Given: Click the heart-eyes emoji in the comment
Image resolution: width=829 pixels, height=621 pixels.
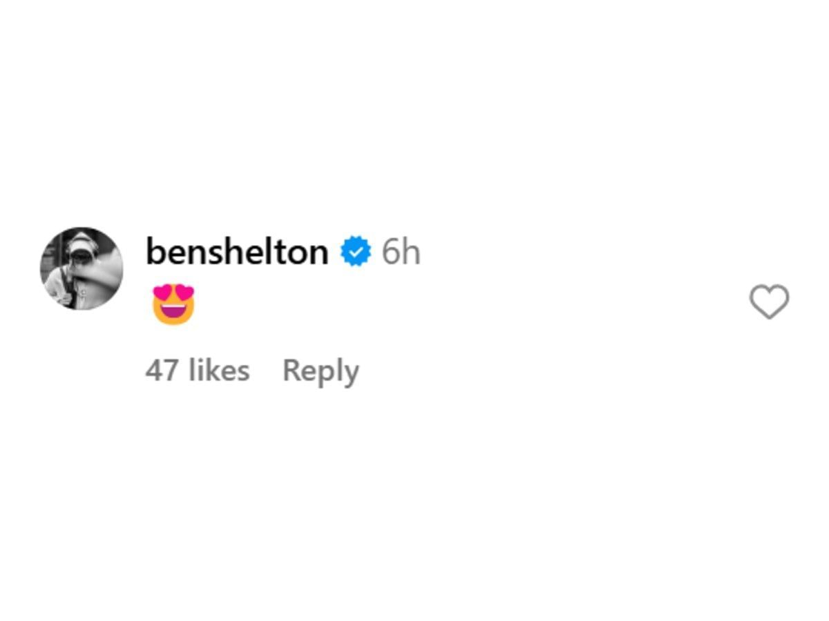Looking at the screenshot, I should [x=174, y=304].
